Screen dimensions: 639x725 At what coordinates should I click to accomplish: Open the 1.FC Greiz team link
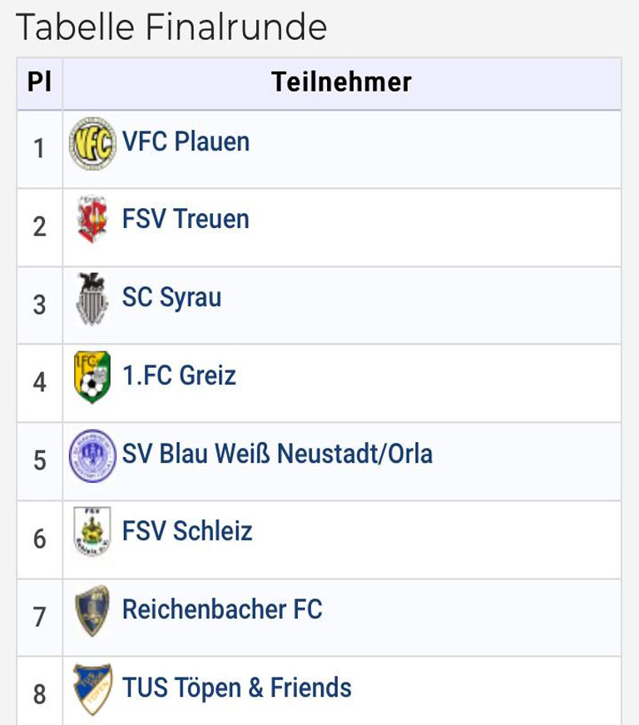point(179,375)
